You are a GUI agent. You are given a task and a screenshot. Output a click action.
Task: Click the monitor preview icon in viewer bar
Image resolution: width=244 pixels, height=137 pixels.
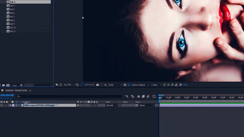tap(61, 85)
